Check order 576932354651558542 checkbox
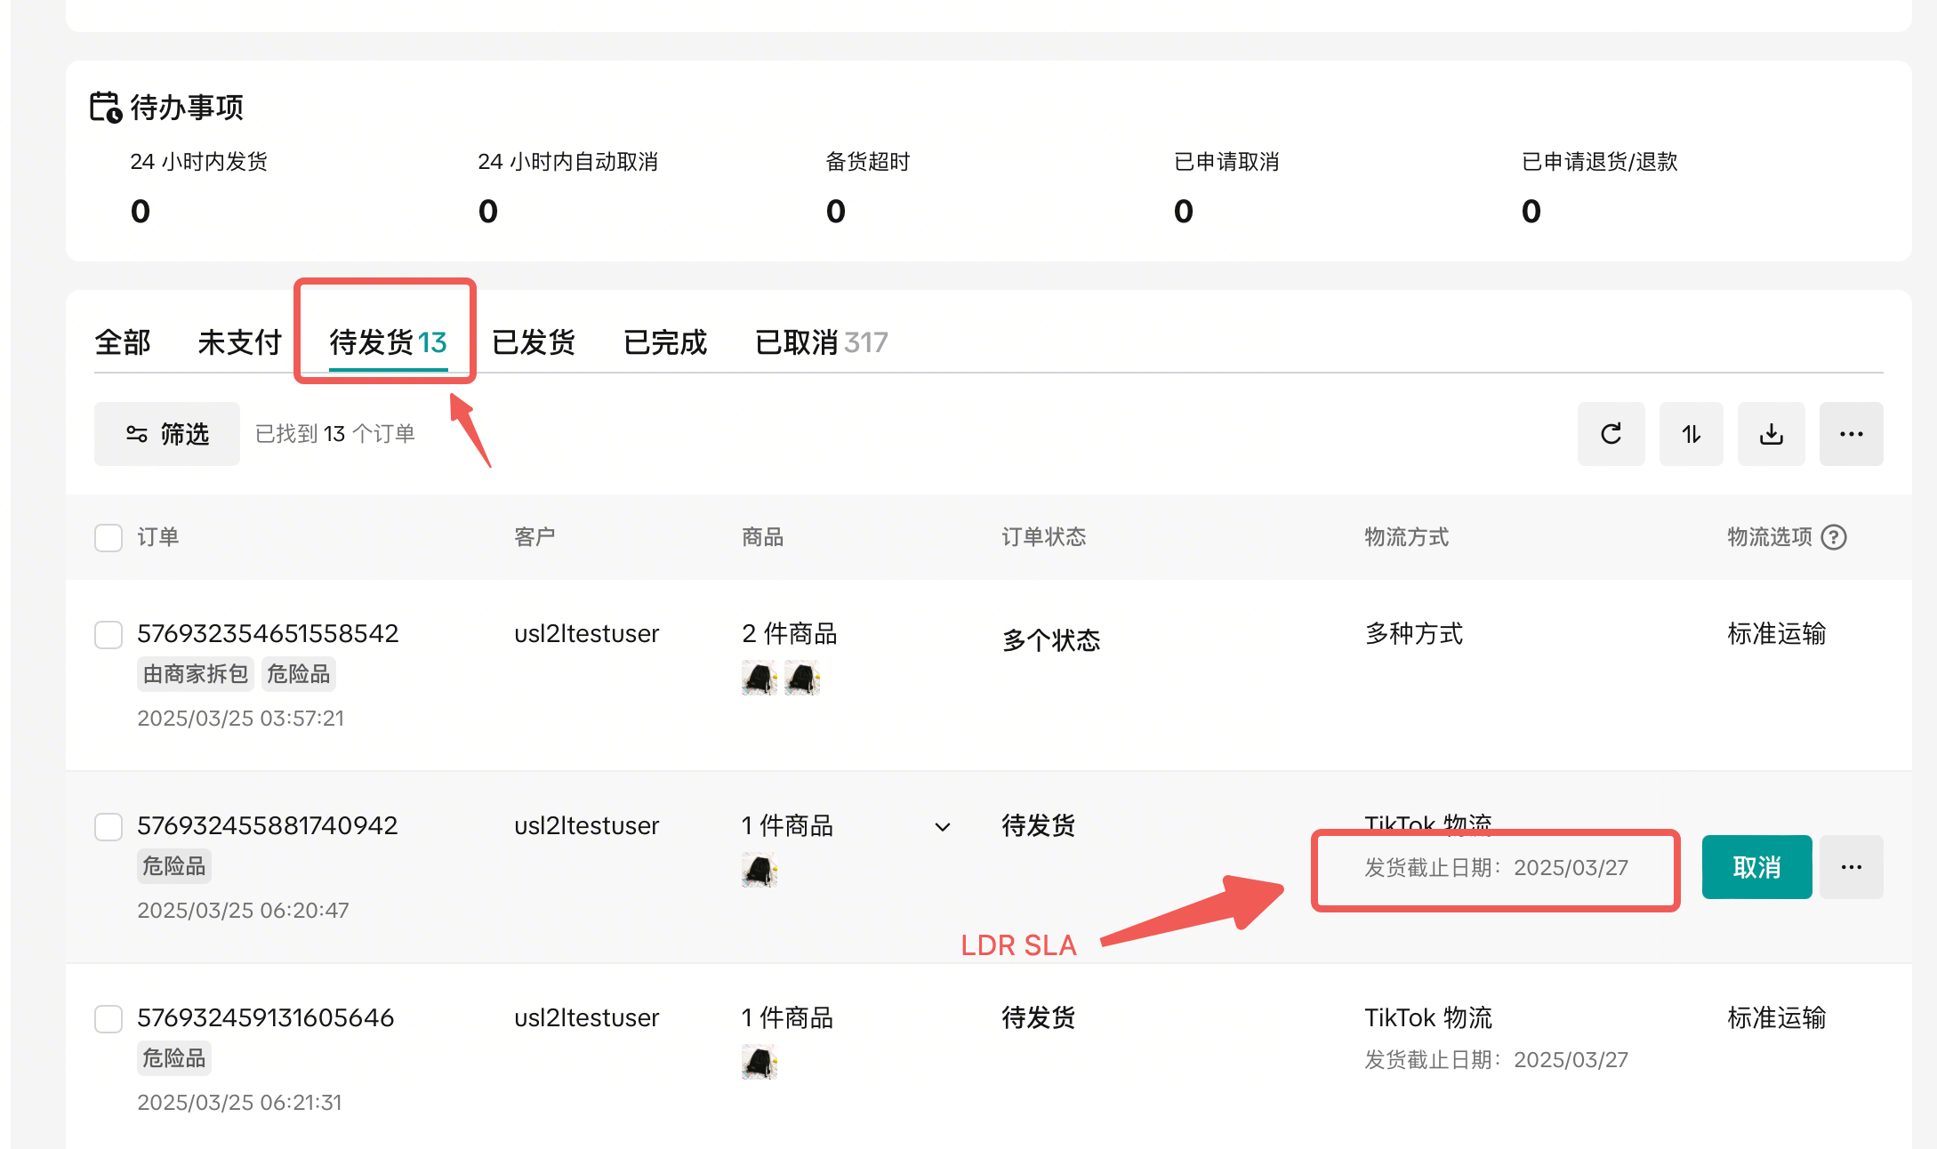The image size is (1937, 1149). click(109, 634)
